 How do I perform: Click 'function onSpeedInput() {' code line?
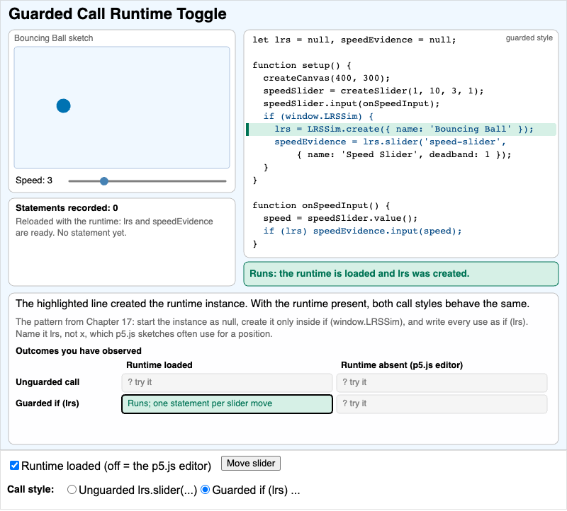tap(321, 205)
